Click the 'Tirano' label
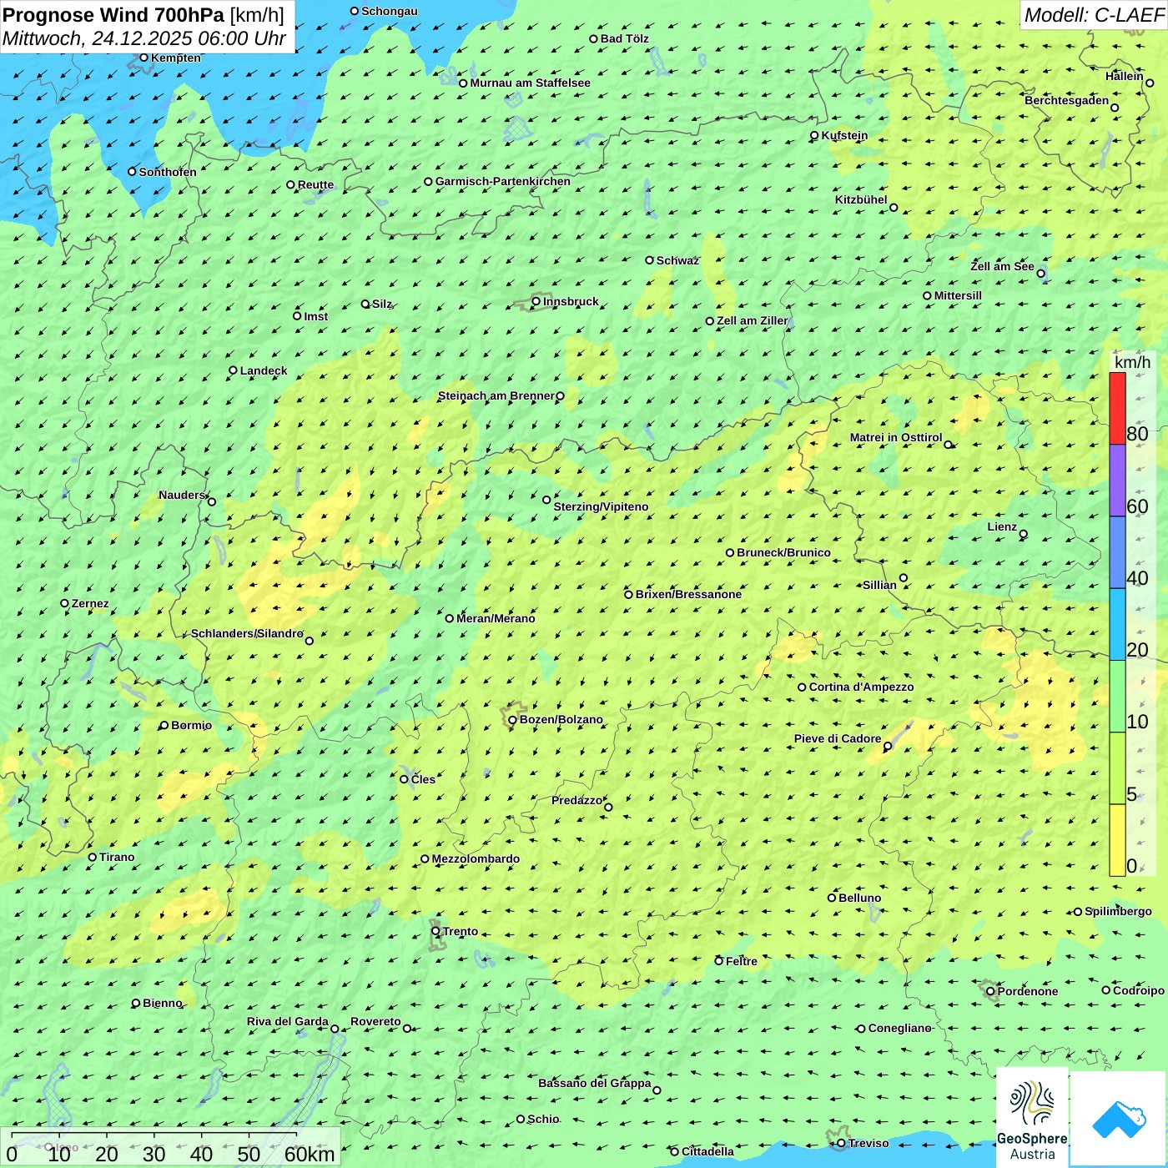 tap(117, 857)
